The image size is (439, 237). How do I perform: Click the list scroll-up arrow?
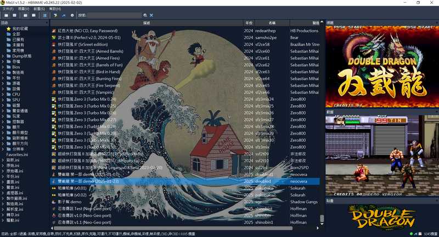[x=322, y=22]
